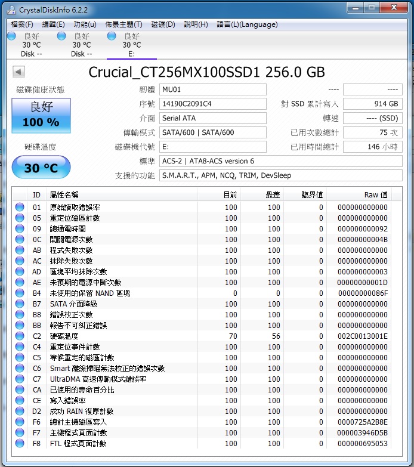Image resolution: width=414 pixels, height=467 pixels.
Task: Click the blue status orb for attribute B4
Action: (x=20, y=293)
